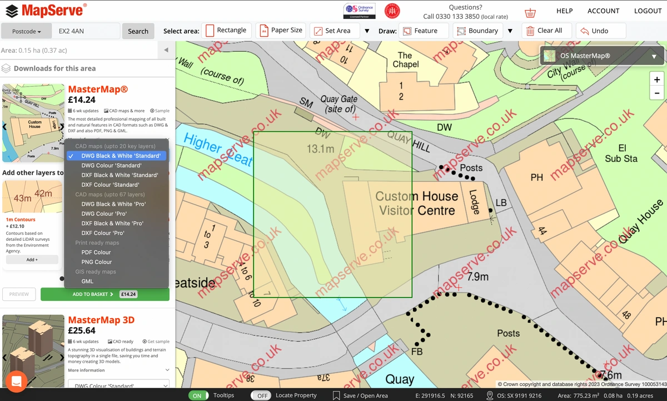Click the OS grid reference readout

pos(514,395)
